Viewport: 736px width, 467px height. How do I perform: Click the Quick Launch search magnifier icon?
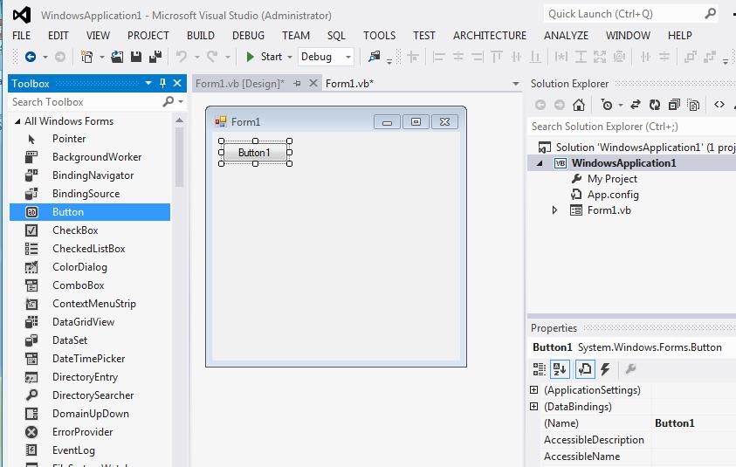pos(710,14)
